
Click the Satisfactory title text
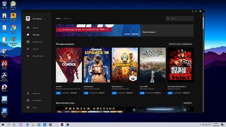tap(89, 86)
